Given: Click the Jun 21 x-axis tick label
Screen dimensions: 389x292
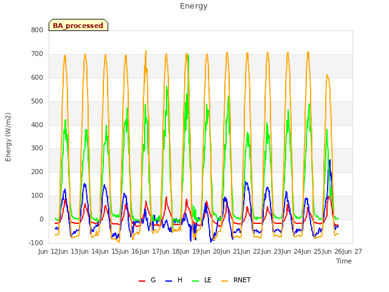Looking at the screenshot, I should (x=231, y=251).
